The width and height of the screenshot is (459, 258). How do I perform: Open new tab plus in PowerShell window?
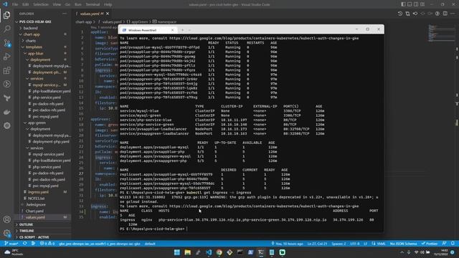(x=182, y=30)
